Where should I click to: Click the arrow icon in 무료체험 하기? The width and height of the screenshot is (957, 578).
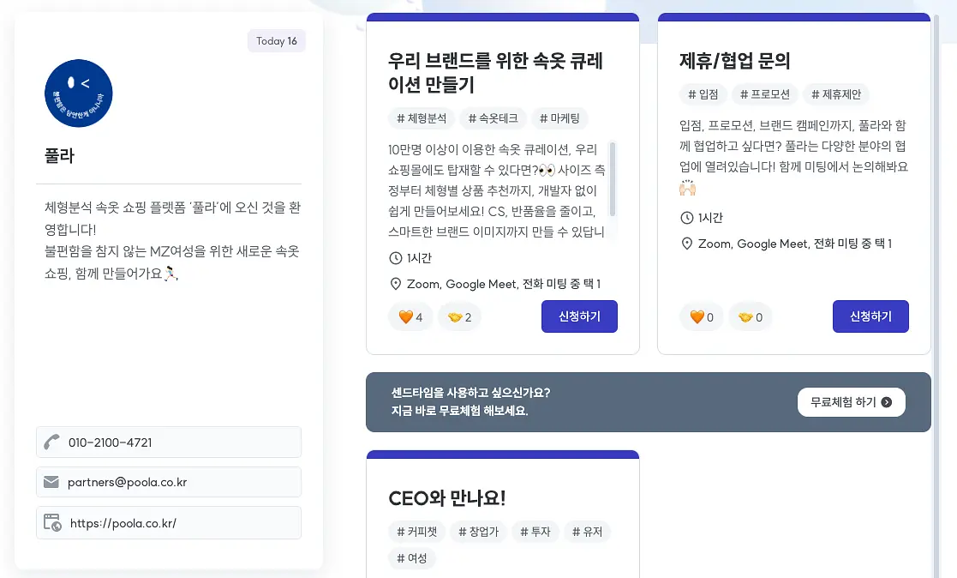(x=887, y=402)
